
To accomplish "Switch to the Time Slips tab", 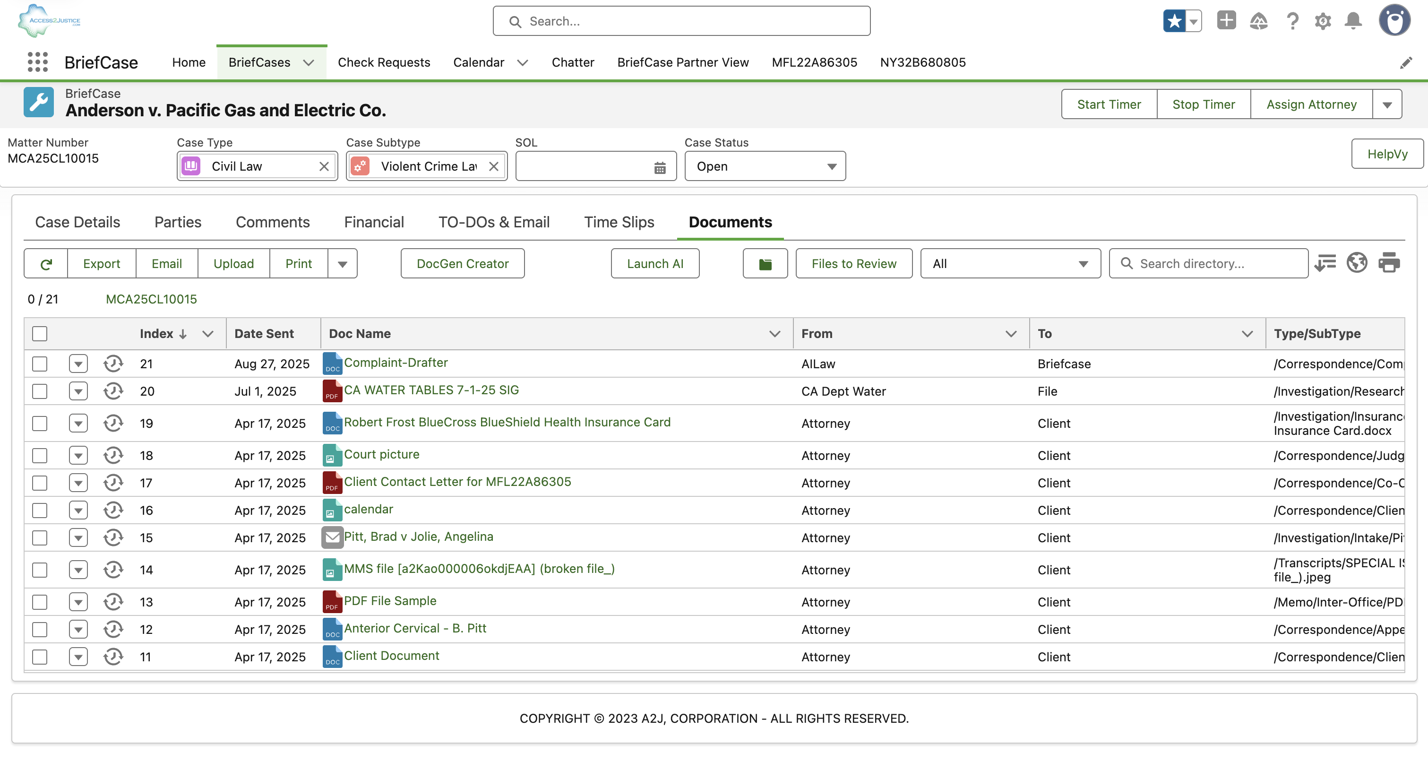I will (619, 222).
